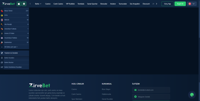Click the ZirveBet logo in the header

[x=8, y=4]
